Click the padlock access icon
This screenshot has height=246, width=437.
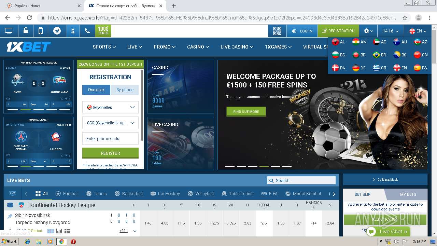pos(26,31)
